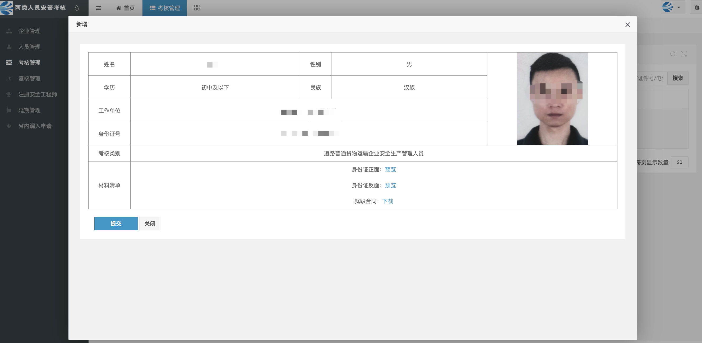Viewport: 702px width, 343px height.
Task: Open the 首页 home tab
Action: (125, 8)
